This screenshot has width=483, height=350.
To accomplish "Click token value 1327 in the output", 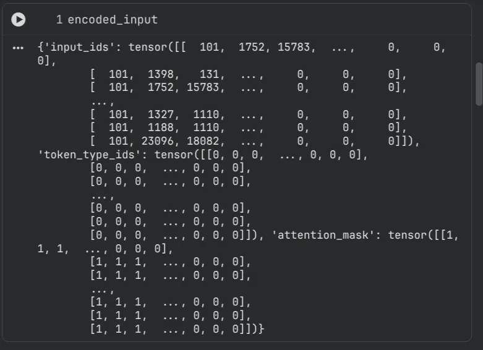I will click(161, 114).
